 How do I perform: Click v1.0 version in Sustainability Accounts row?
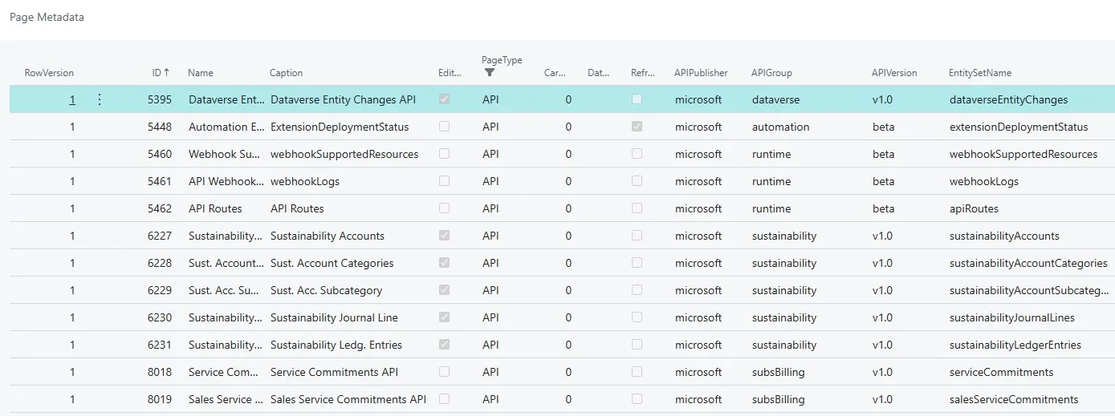(882, 236)
